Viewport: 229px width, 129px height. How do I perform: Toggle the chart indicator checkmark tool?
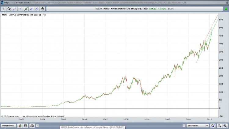pos(26,9)
